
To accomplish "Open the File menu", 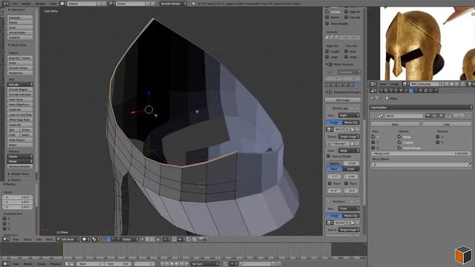I will pos(15,4).
